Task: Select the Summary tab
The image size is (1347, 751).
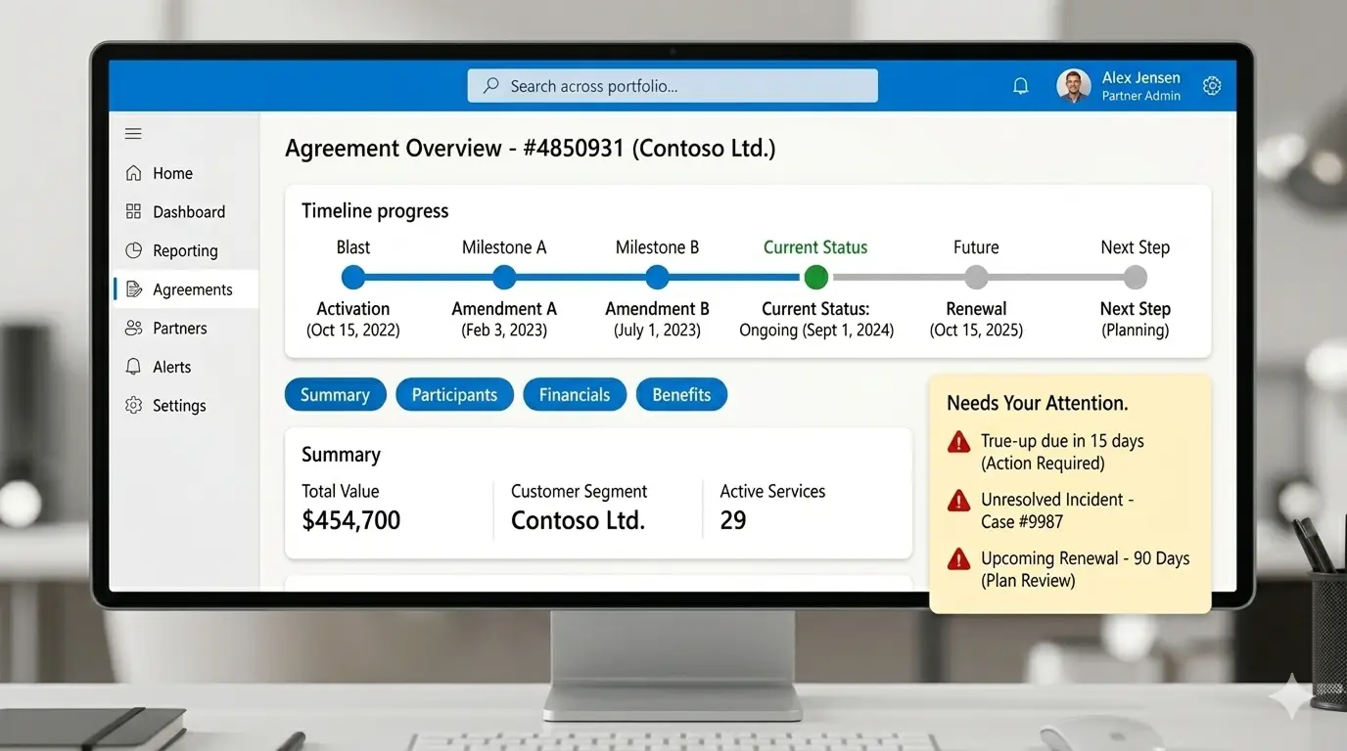Action: point(335,394)
